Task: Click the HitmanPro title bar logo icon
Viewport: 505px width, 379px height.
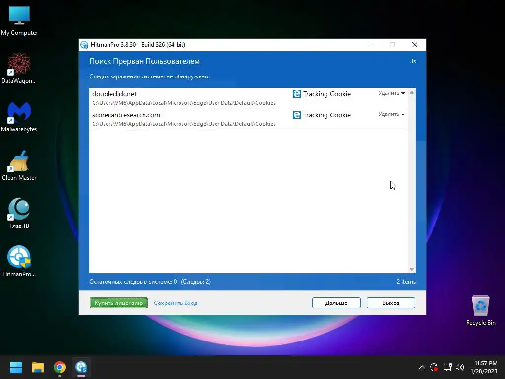Action: (84, 45)
